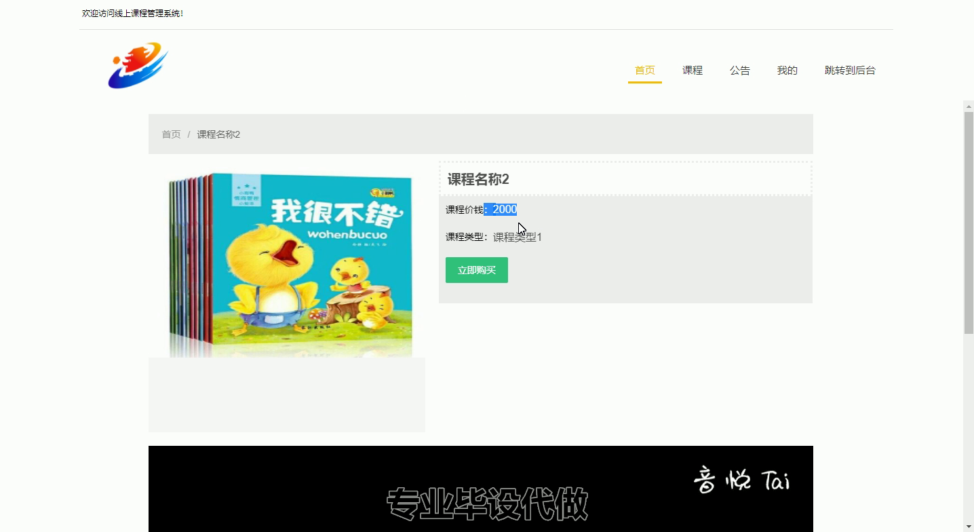
Task: Click the 首页 breadcrumb link
Action: pos(171,134)
